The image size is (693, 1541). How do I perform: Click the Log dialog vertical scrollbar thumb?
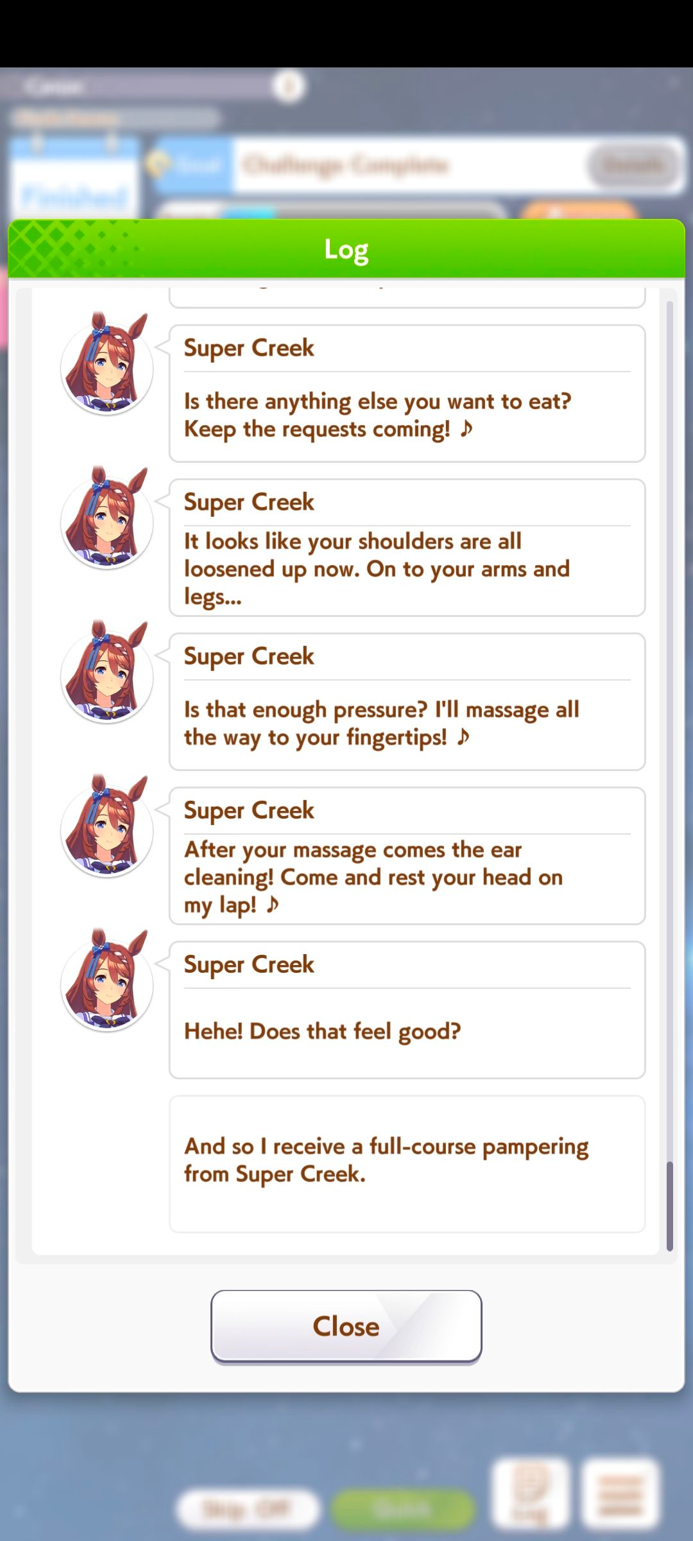(669, 1206)
